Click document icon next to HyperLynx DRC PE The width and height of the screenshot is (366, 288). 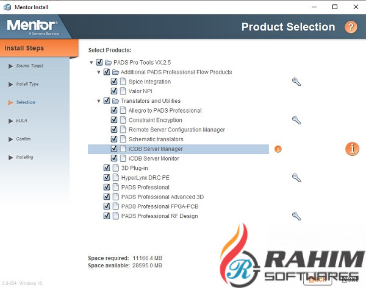(115, 178)
